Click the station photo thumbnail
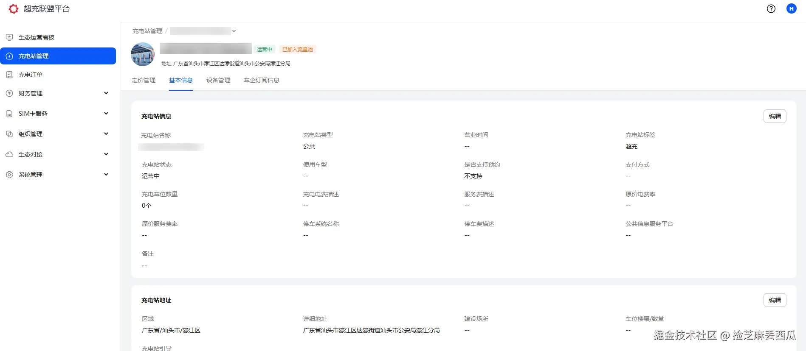The height and width of the screenshot is (351, 806). click(x=143, y=54)
